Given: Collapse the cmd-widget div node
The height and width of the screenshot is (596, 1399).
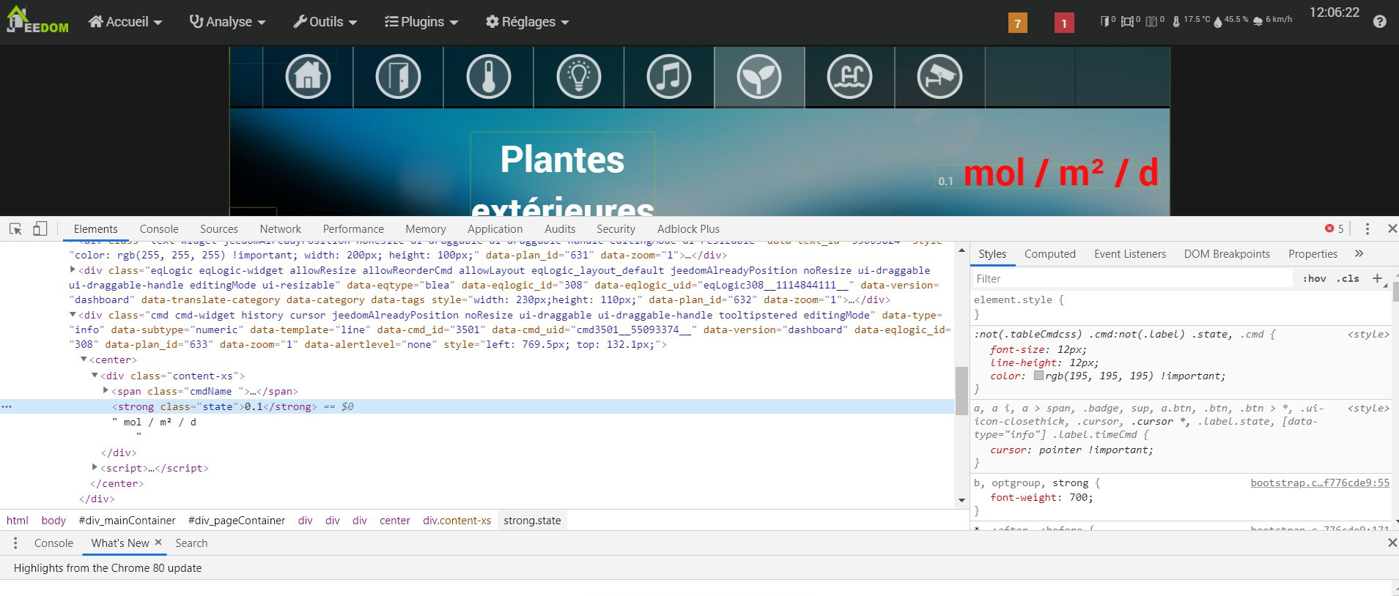Looking at the screenshot, I should 73,315.
